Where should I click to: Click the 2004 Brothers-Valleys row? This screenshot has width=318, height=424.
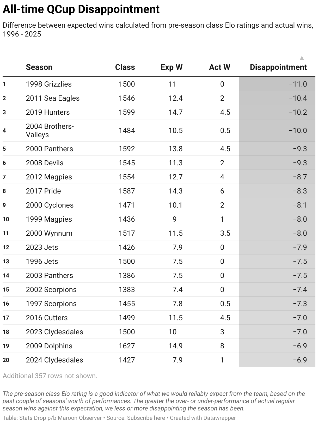(x=159, y=130)
